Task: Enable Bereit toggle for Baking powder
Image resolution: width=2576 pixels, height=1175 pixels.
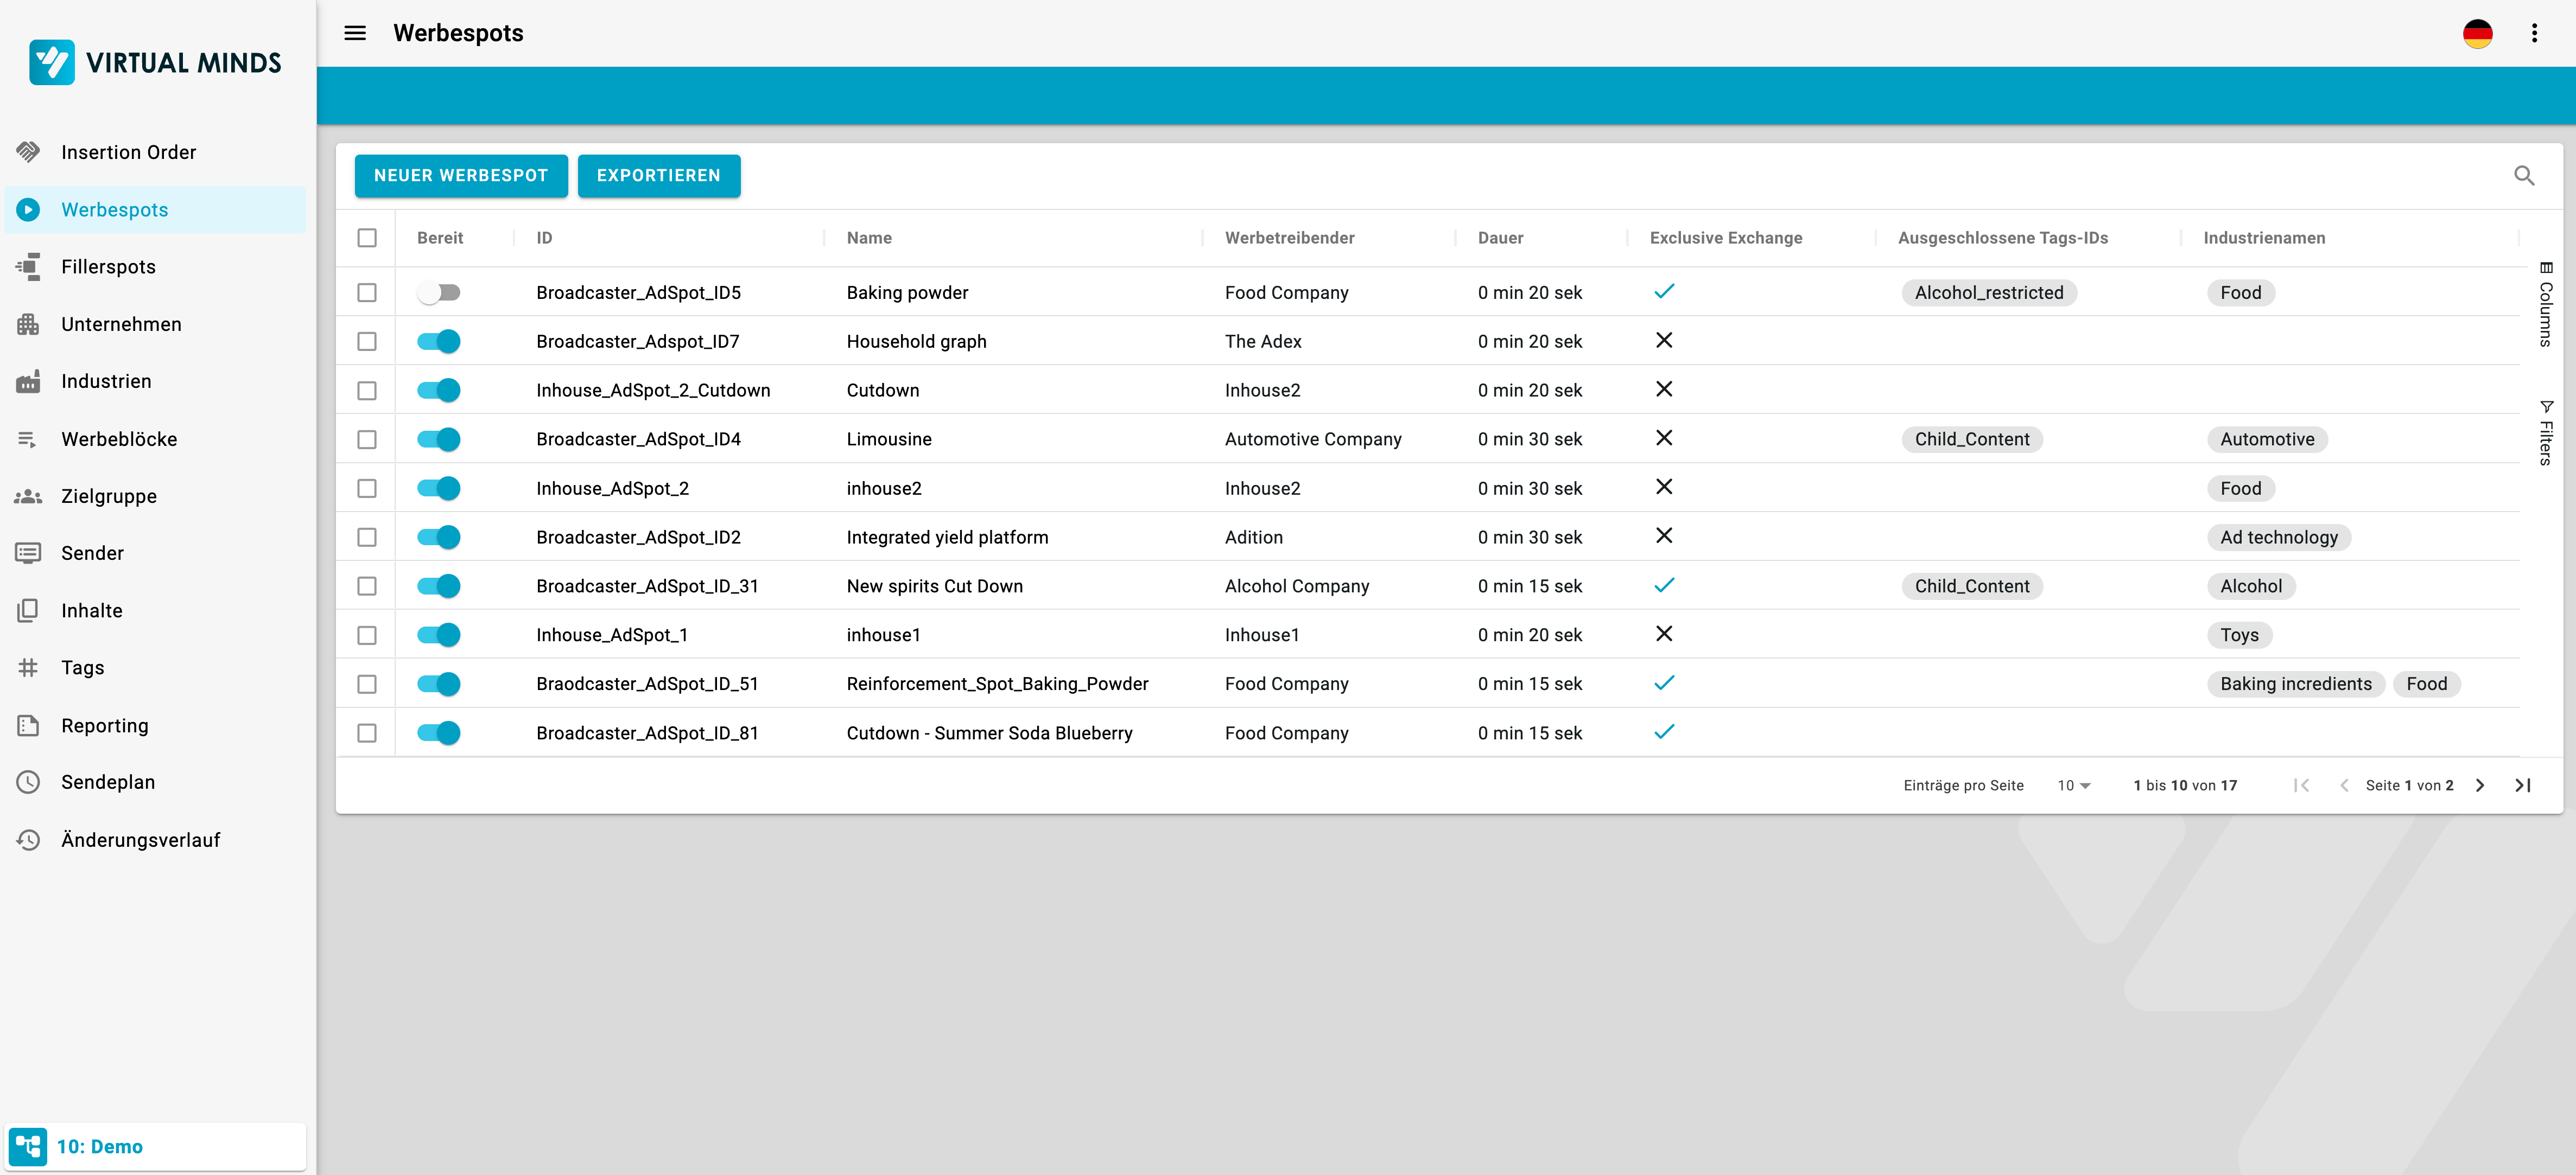Action: point(439,293)
